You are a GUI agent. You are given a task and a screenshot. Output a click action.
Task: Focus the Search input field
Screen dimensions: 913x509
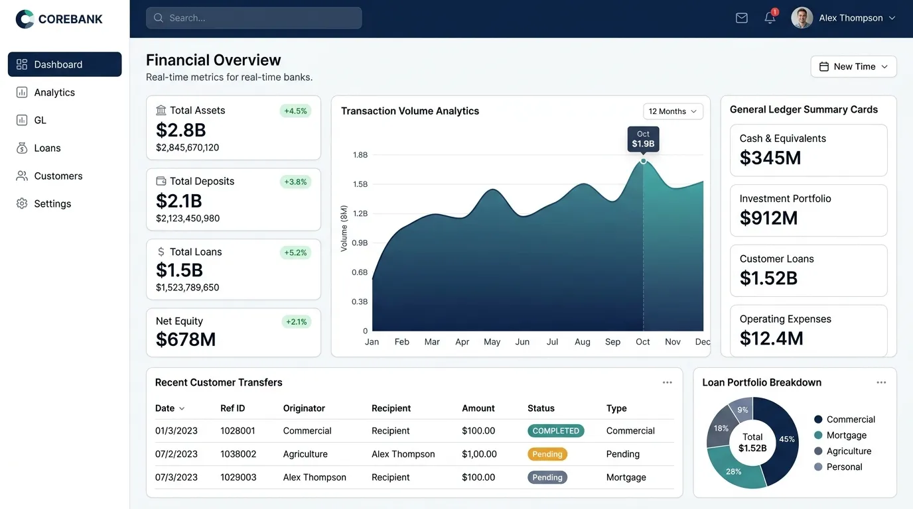click(x=254, y=18)
